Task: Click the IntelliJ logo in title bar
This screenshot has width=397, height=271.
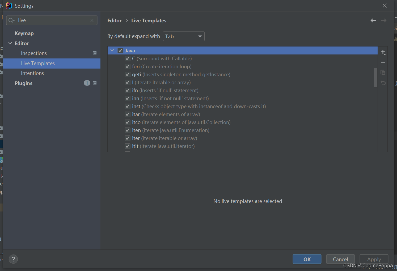Action: coord(9,6)
